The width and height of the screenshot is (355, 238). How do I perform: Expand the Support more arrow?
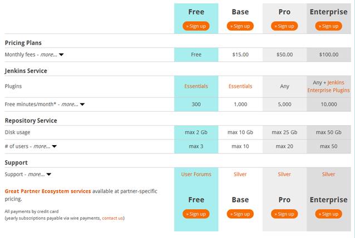tap(48, 175)
